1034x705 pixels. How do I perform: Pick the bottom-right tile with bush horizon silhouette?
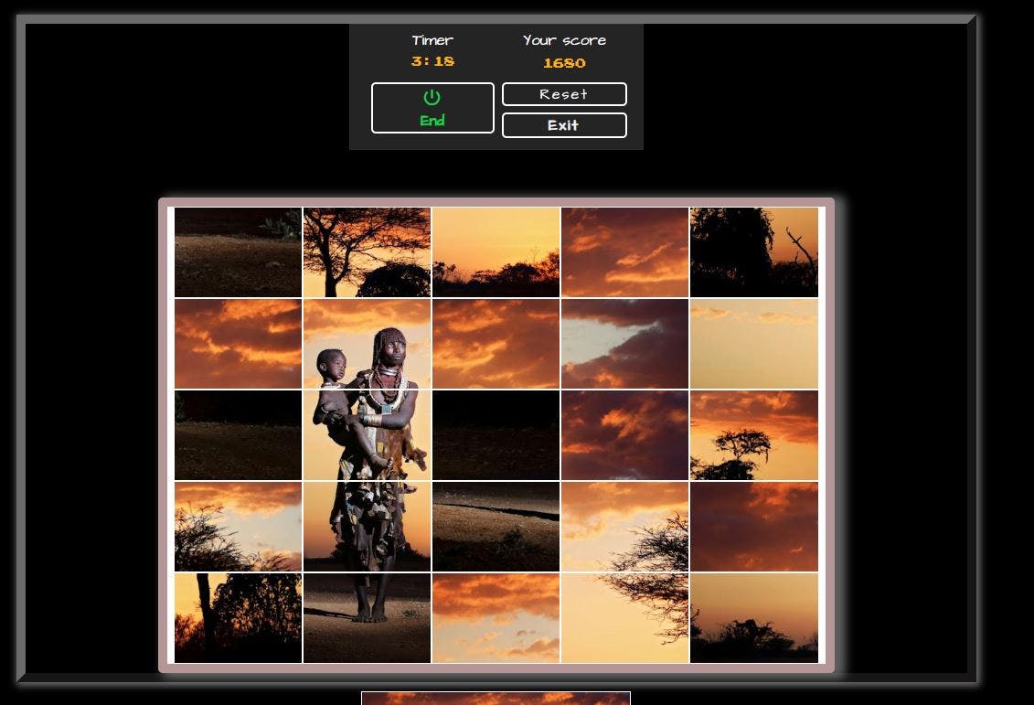[x=754, y=618]
